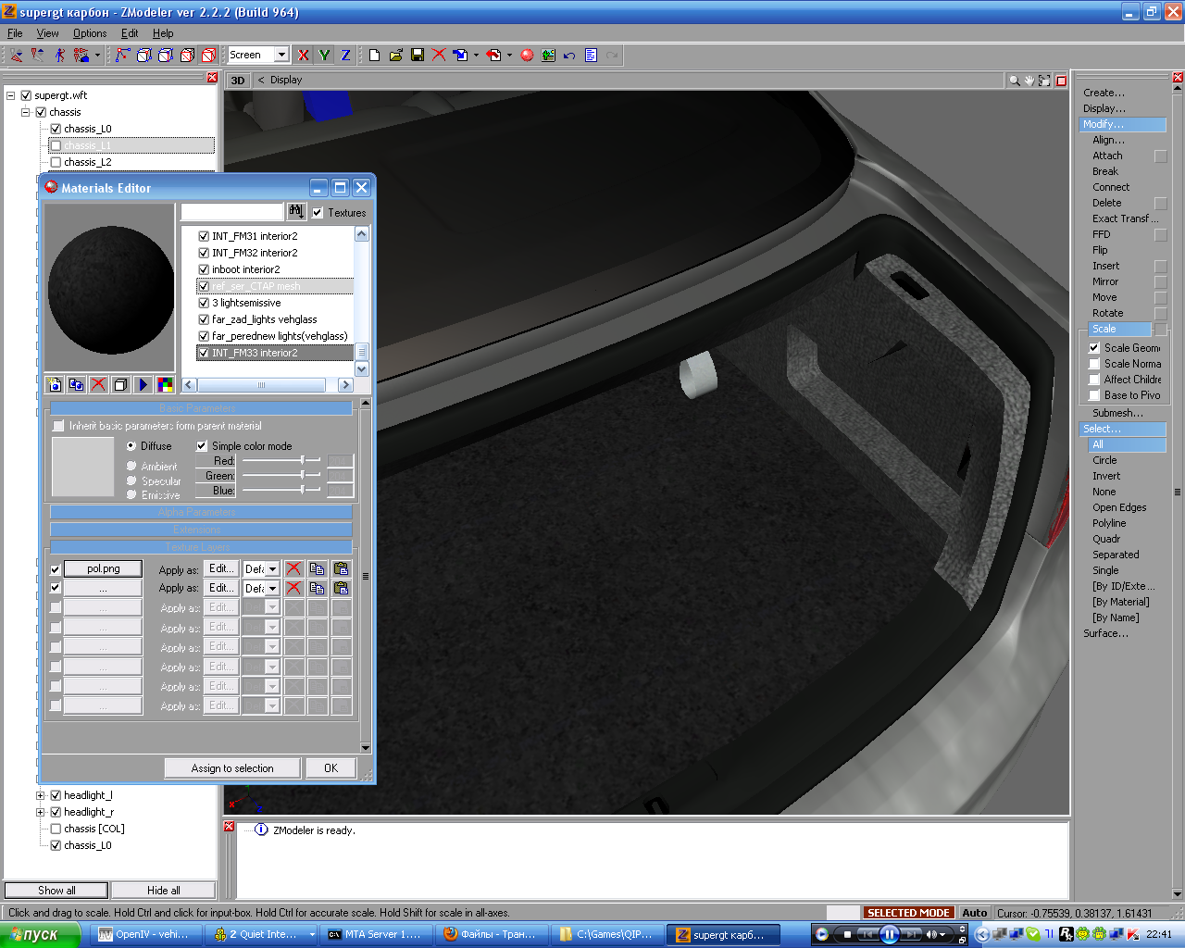Toggle the Z axis button
The width and height of the screenshot is (1185, 948).
tap(345, 56)
